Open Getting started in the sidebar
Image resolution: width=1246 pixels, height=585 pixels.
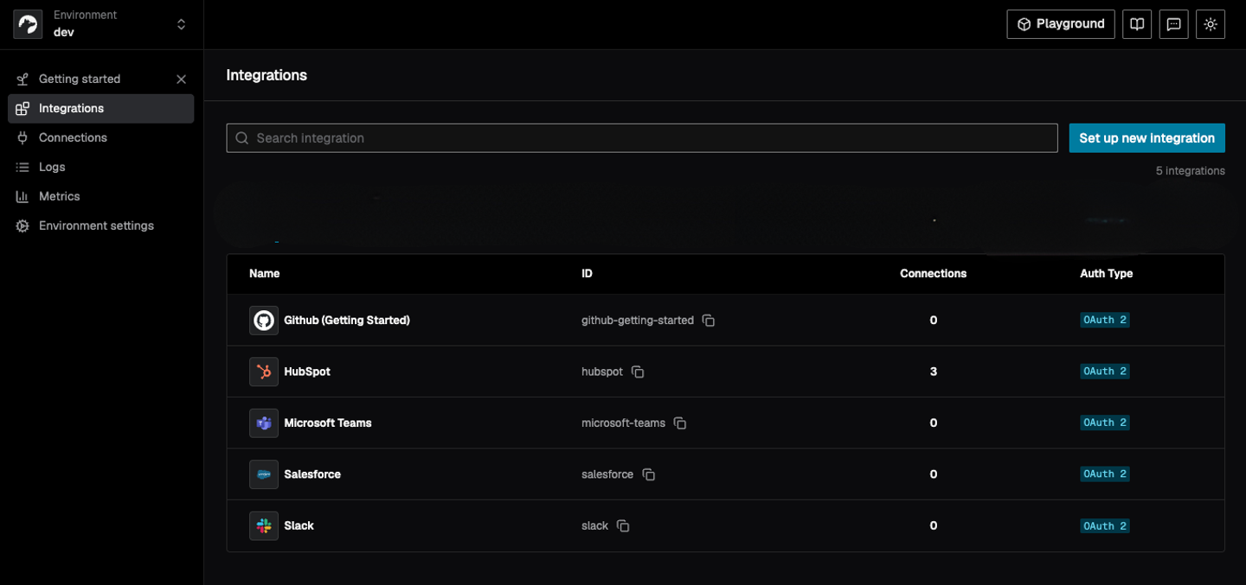click(x=80, y=79)
